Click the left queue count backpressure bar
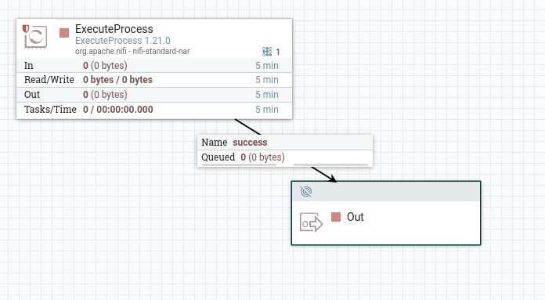This screenshot has height=300, width=545. tap(239, 164)
